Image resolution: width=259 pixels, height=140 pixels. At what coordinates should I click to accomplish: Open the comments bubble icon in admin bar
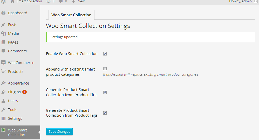click(x=61, y=2)
